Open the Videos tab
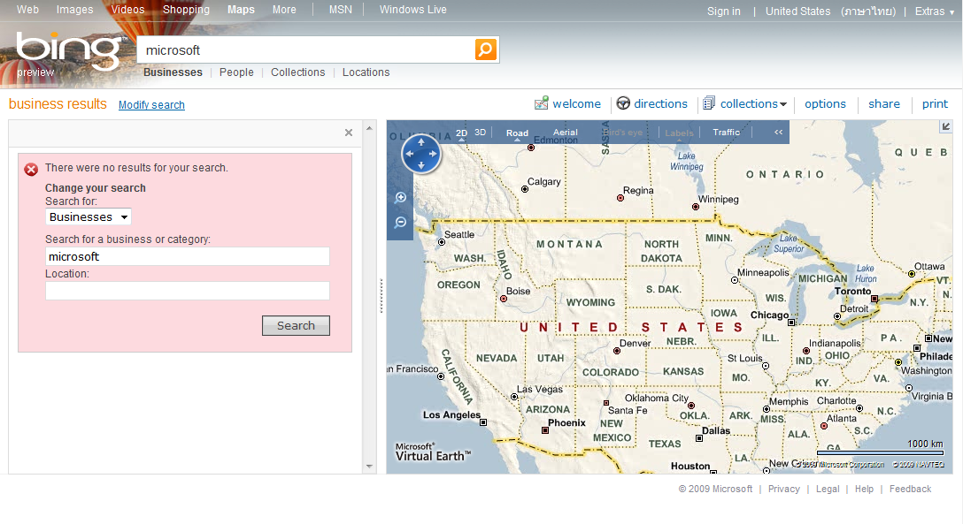 pos(127,10)
